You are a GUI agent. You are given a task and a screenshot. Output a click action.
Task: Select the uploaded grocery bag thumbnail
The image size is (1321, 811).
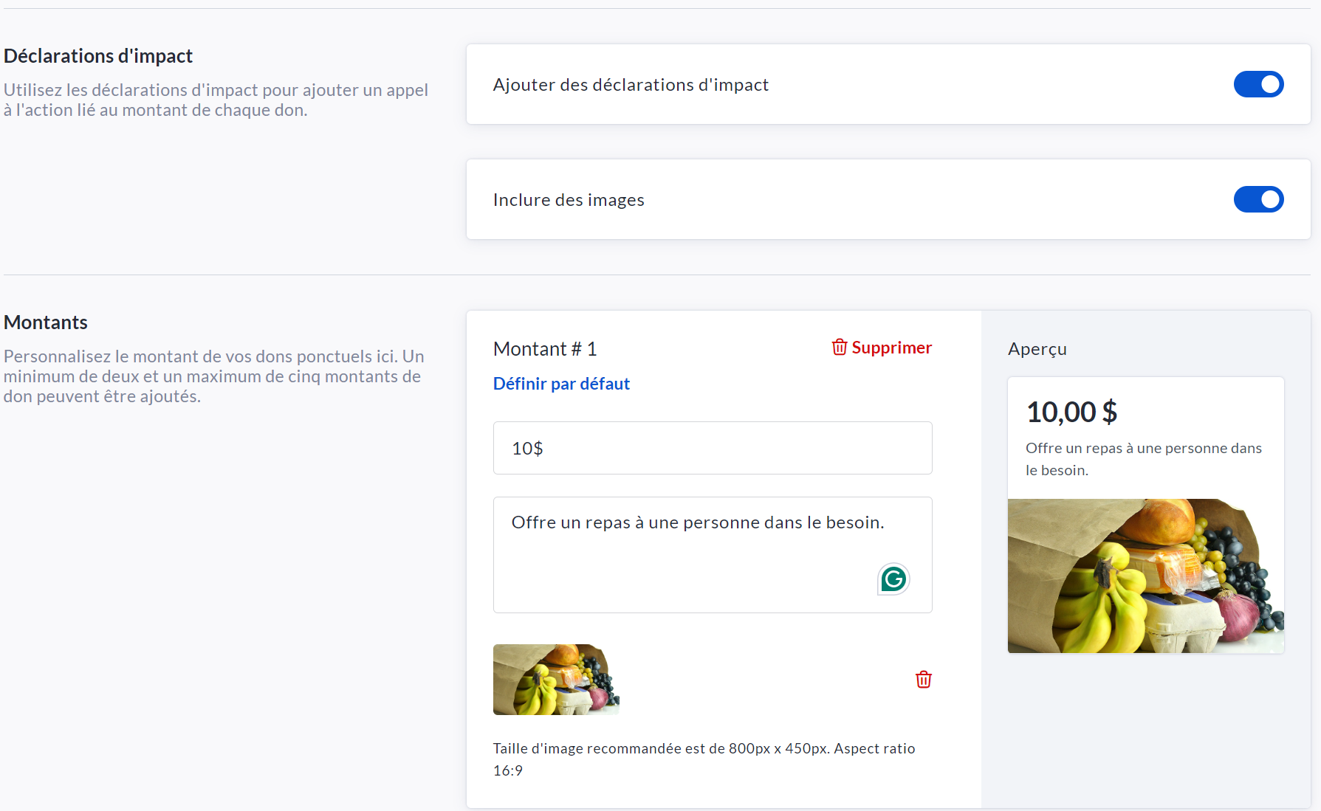pyautogui.click(x=556, y=680)
